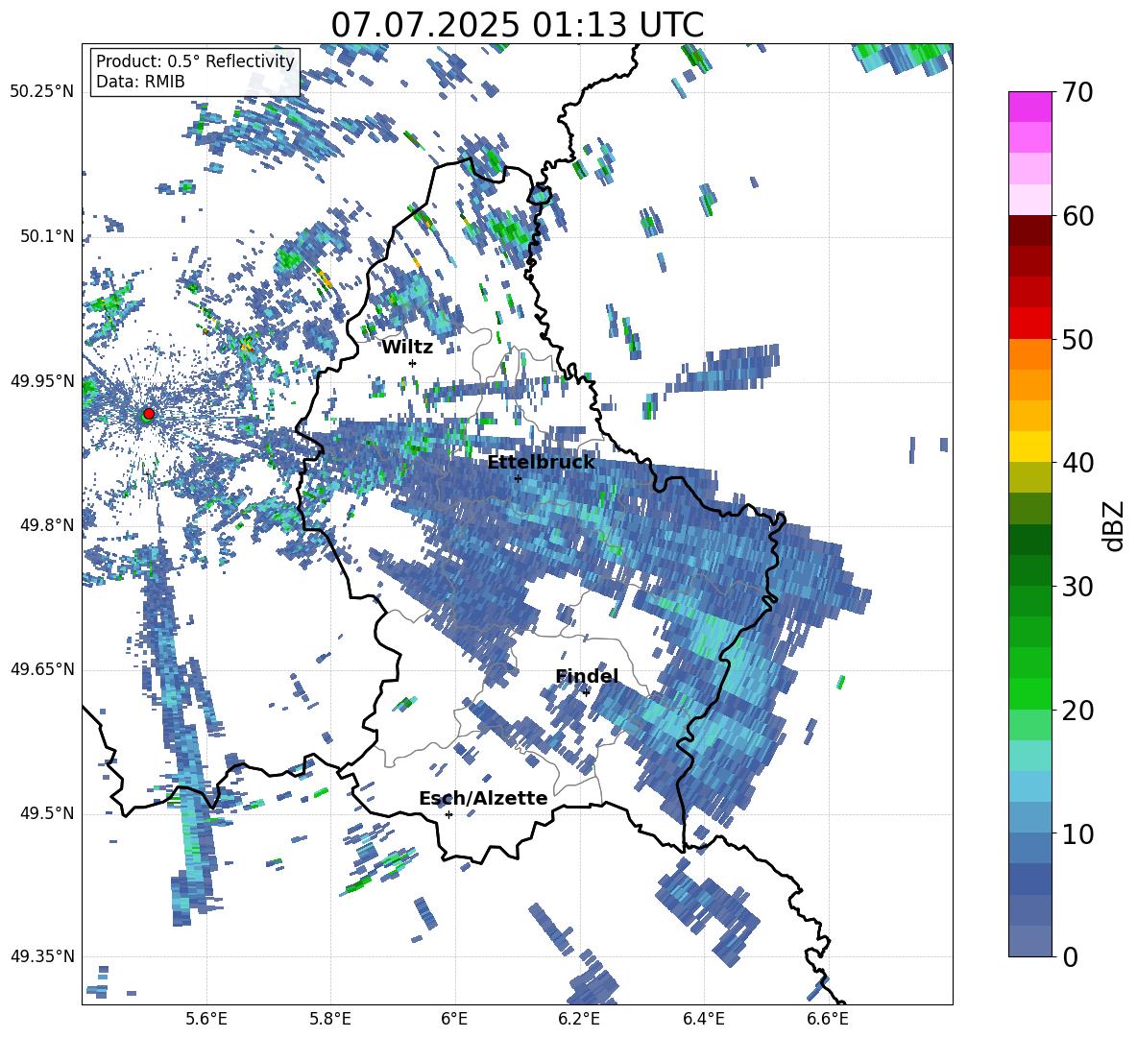Click the 50.1°N latitude label
1137x1038 pixels.
click(x=47, y=236)
